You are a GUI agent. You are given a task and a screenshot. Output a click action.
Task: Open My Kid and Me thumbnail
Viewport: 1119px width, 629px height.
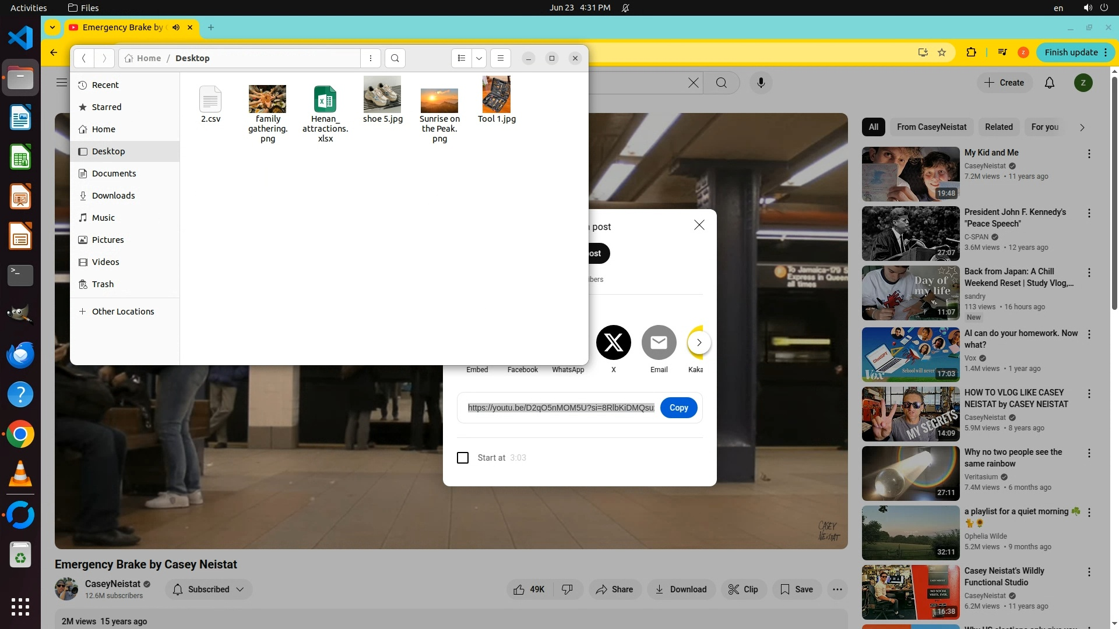click(x=910, y=174)
